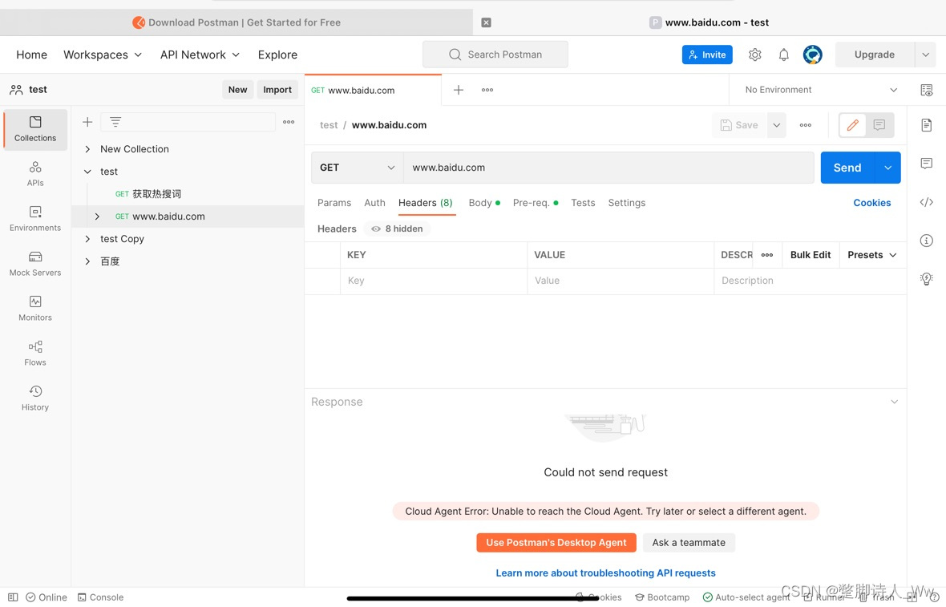This screenshot has height=607, width=946.
Task: Switch to comment mode icon
Action: 879,126
